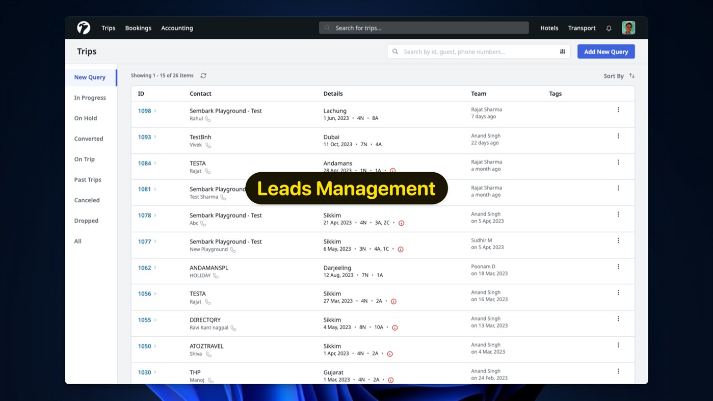713x401 pixels.
Task: Open the three-dot menu for trip 1030
Action: point(618,371)
